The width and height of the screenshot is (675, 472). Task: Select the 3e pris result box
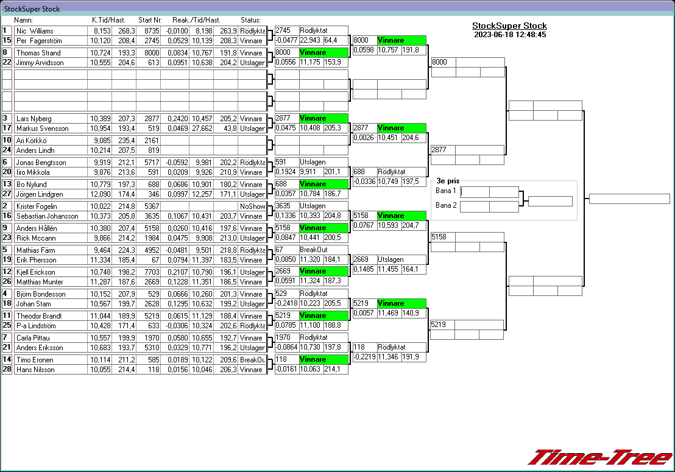[x=550, y=201]
